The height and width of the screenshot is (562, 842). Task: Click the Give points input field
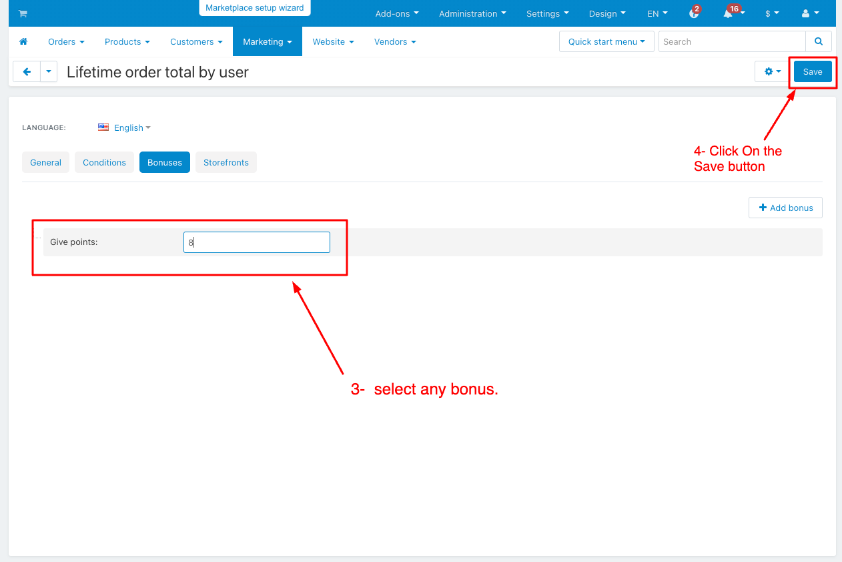pyautogui.click(x=257, y=242)
